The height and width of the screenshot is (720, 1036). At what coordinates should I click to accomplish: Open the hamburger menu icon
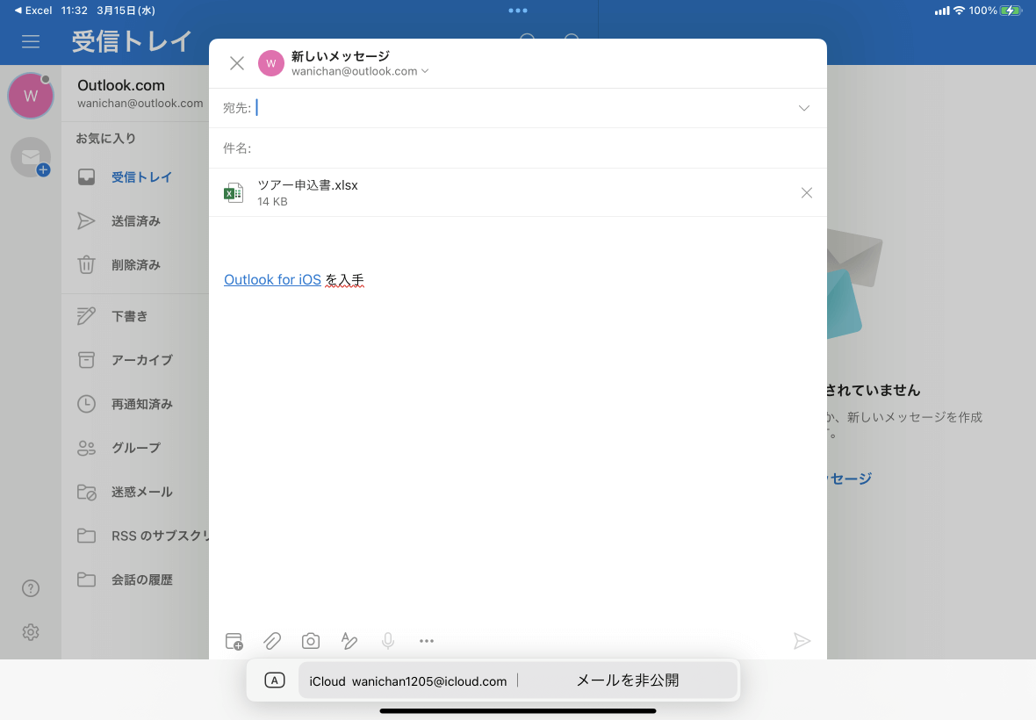(x=31, y=41)
